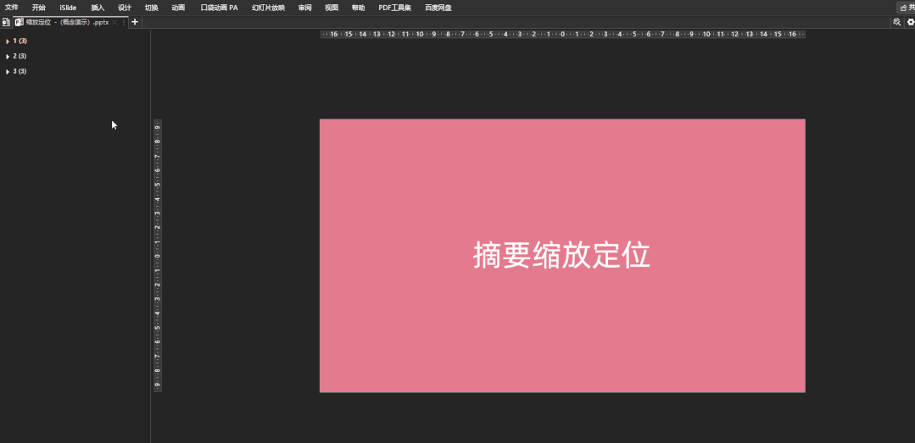Click the PowerPoint icon on the document tab
The height and width of the screenshot is (443, 915).
tap(20, 22)
